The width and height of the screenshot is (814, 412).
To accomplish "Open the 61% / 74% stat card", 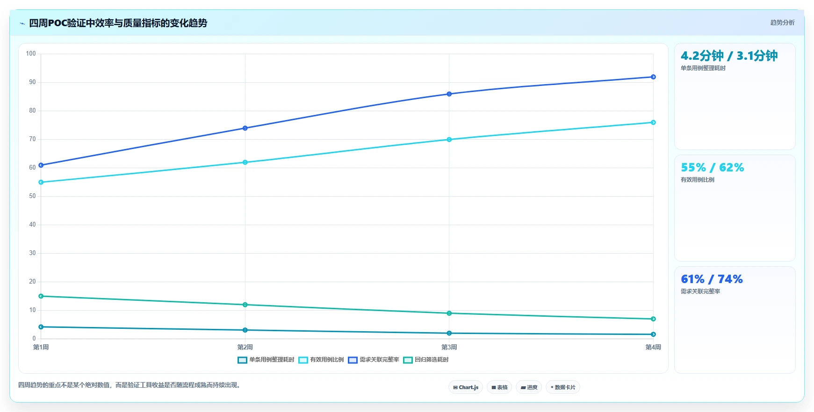I will point(735,320).
